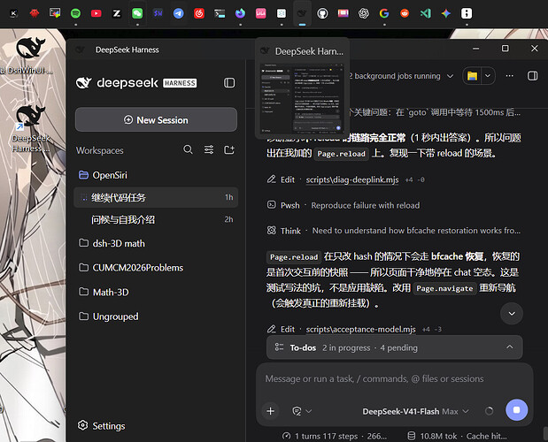Open the yellow project folder button
Image resolution: width=548 pixels, height=442 pixels.
point(473,76)
